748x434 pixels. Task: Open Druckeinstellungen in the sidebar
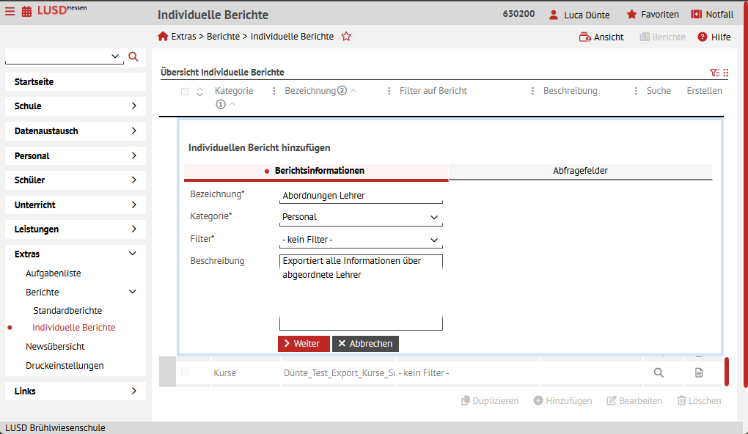point(65,365)
